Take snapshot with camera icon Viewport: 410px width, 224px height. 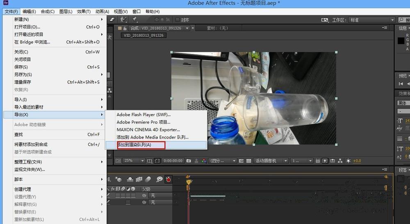(x=189, y=161)
